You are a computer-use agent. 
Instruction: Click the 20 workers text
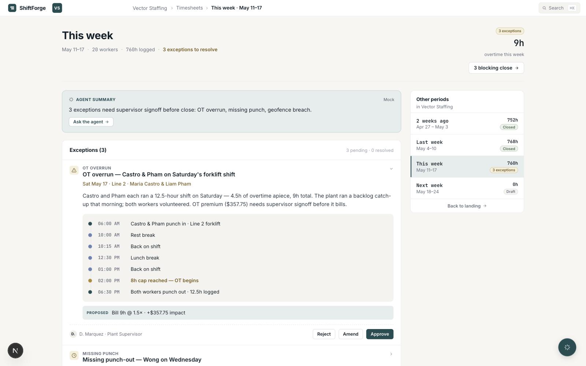tap(105, 50)
